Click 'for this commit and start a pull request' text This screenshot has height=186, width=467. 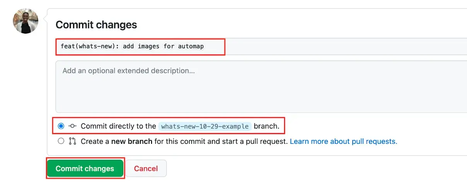[x=221, y=142]
